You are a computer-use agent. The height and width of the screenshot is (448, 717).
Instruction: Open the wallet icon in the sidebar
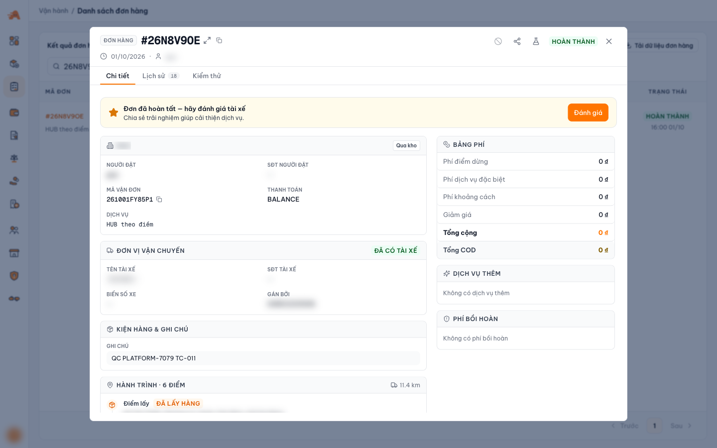[14, 112]
